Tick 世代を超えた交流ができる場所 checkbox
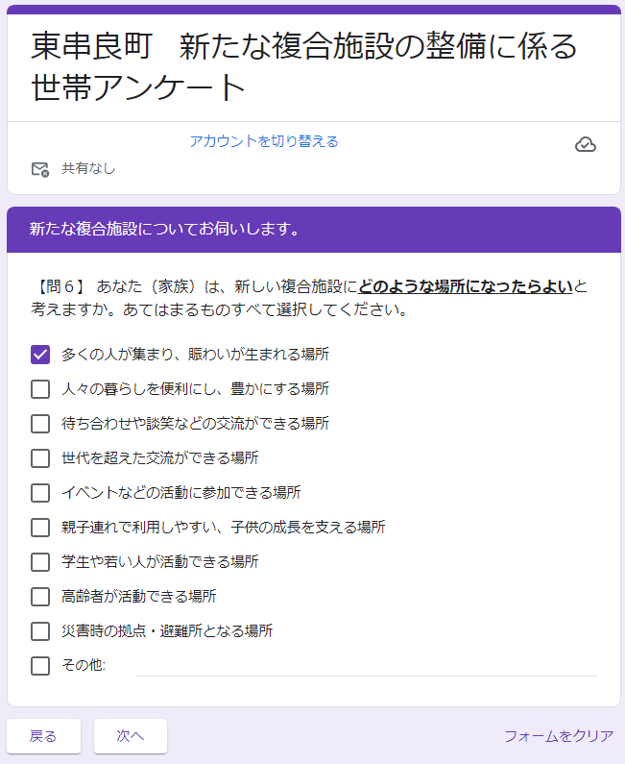The height and width of the screenshot is (764, 625). [40, 458]
